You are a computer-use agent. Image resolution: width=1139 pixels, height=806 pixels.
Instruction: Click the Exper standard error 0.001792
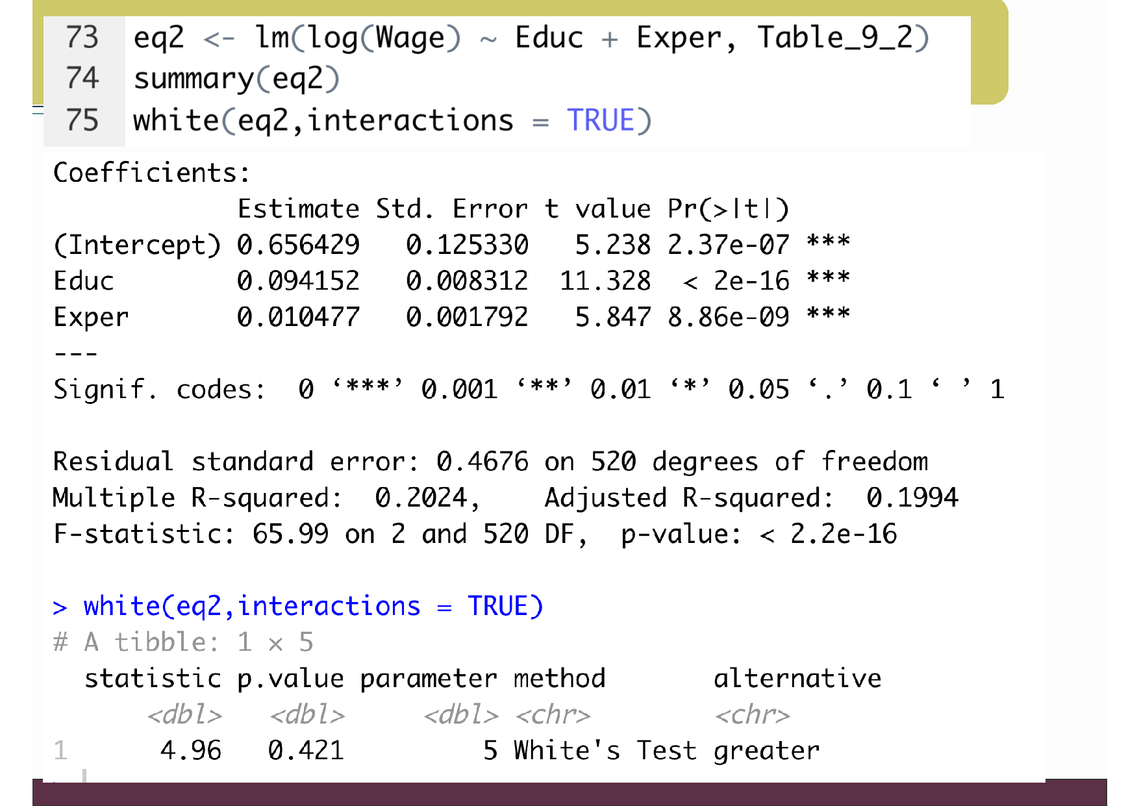click(x=467, y=317)
